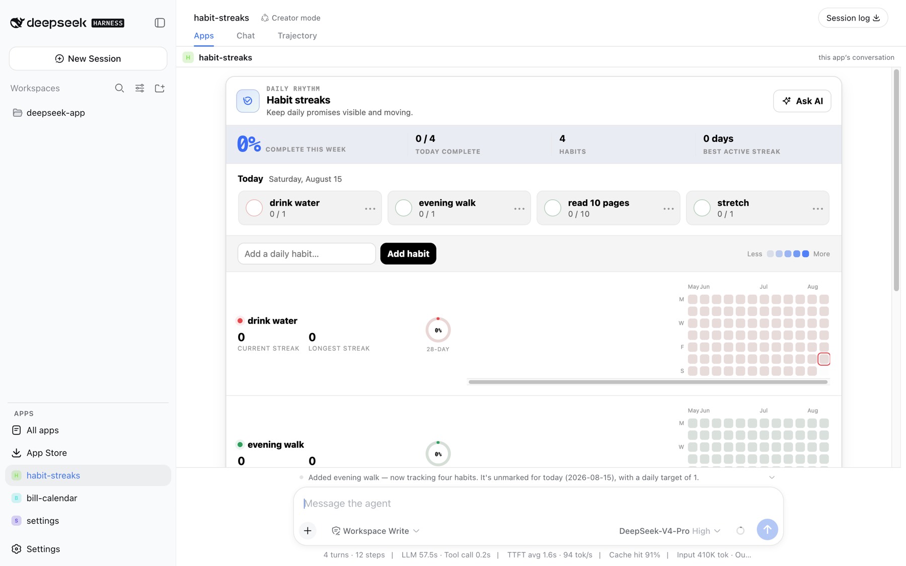Click the drink water heatmap horizontal scrollbar
This screenshot has height=566, width=906.
(x=648, y=382)
